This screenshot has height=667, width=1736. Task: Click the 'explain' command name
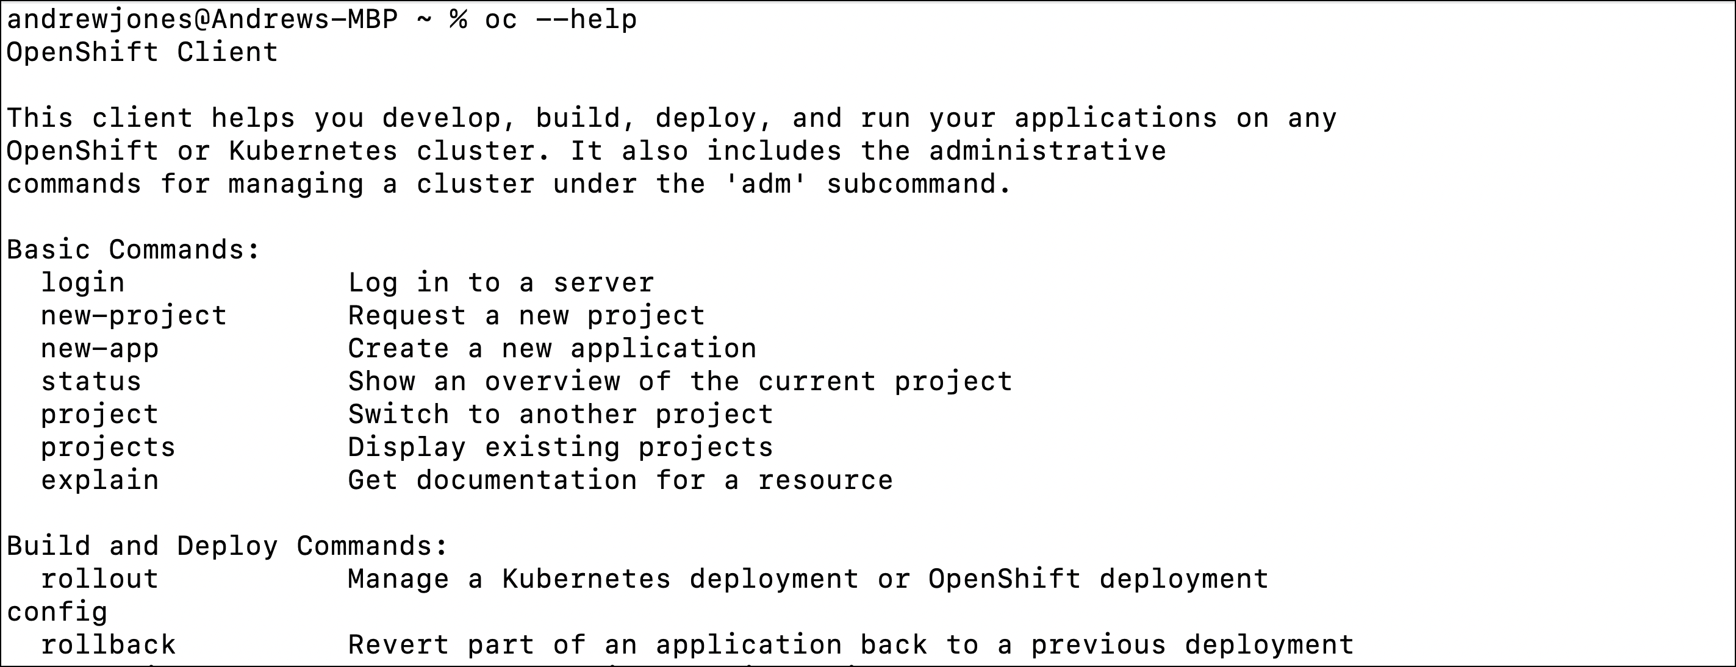coord(100,481)
